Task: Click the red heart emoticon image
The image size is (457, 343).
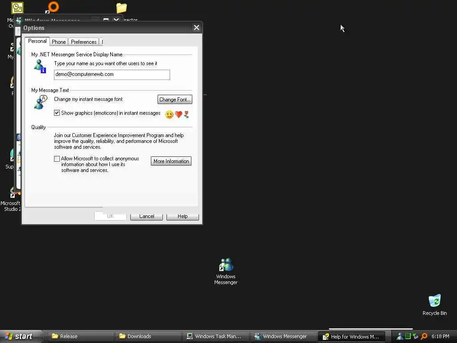Action: click(179, 114)
